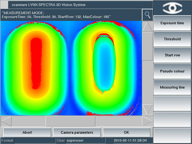192x144 pixels.
Task: Open Camera parameters
Action: pyautogui.click(x=77, y=132)
